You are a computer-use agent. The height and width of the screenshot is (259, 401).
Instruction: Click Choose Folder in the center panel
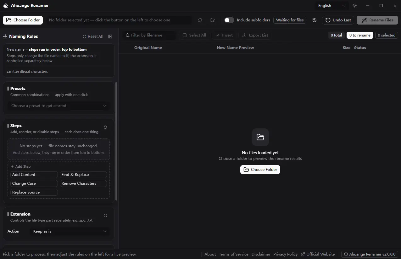pos(260,170)
